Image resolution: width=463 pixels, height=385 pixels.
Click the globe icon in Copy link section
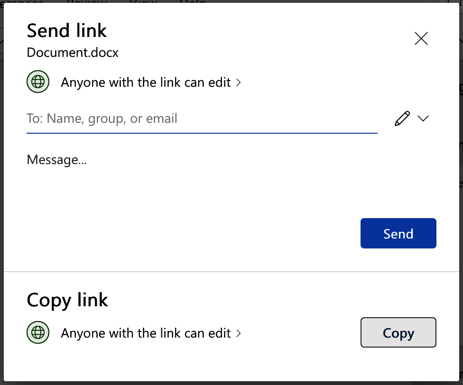[38, 332]
